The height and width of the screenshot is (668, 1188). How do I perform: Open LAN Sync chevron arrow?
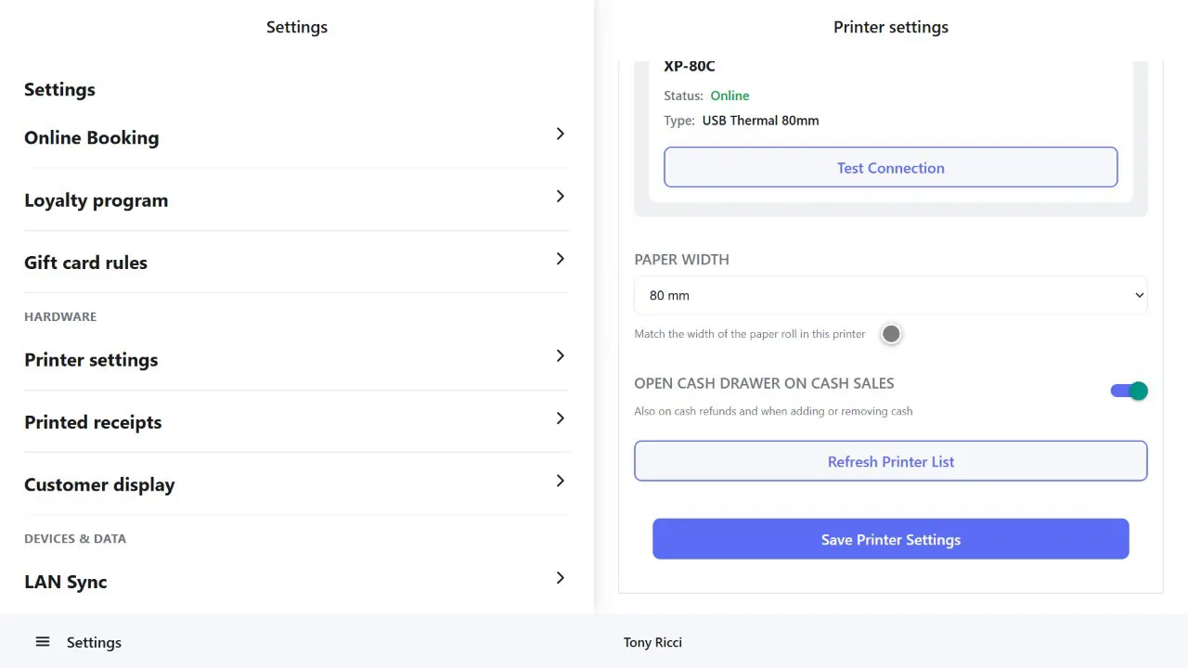point(560,577)
